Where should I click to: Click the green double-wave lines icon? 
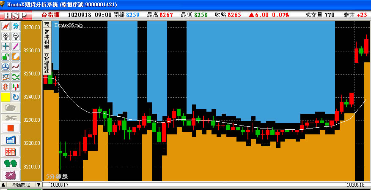pos(16,77)
